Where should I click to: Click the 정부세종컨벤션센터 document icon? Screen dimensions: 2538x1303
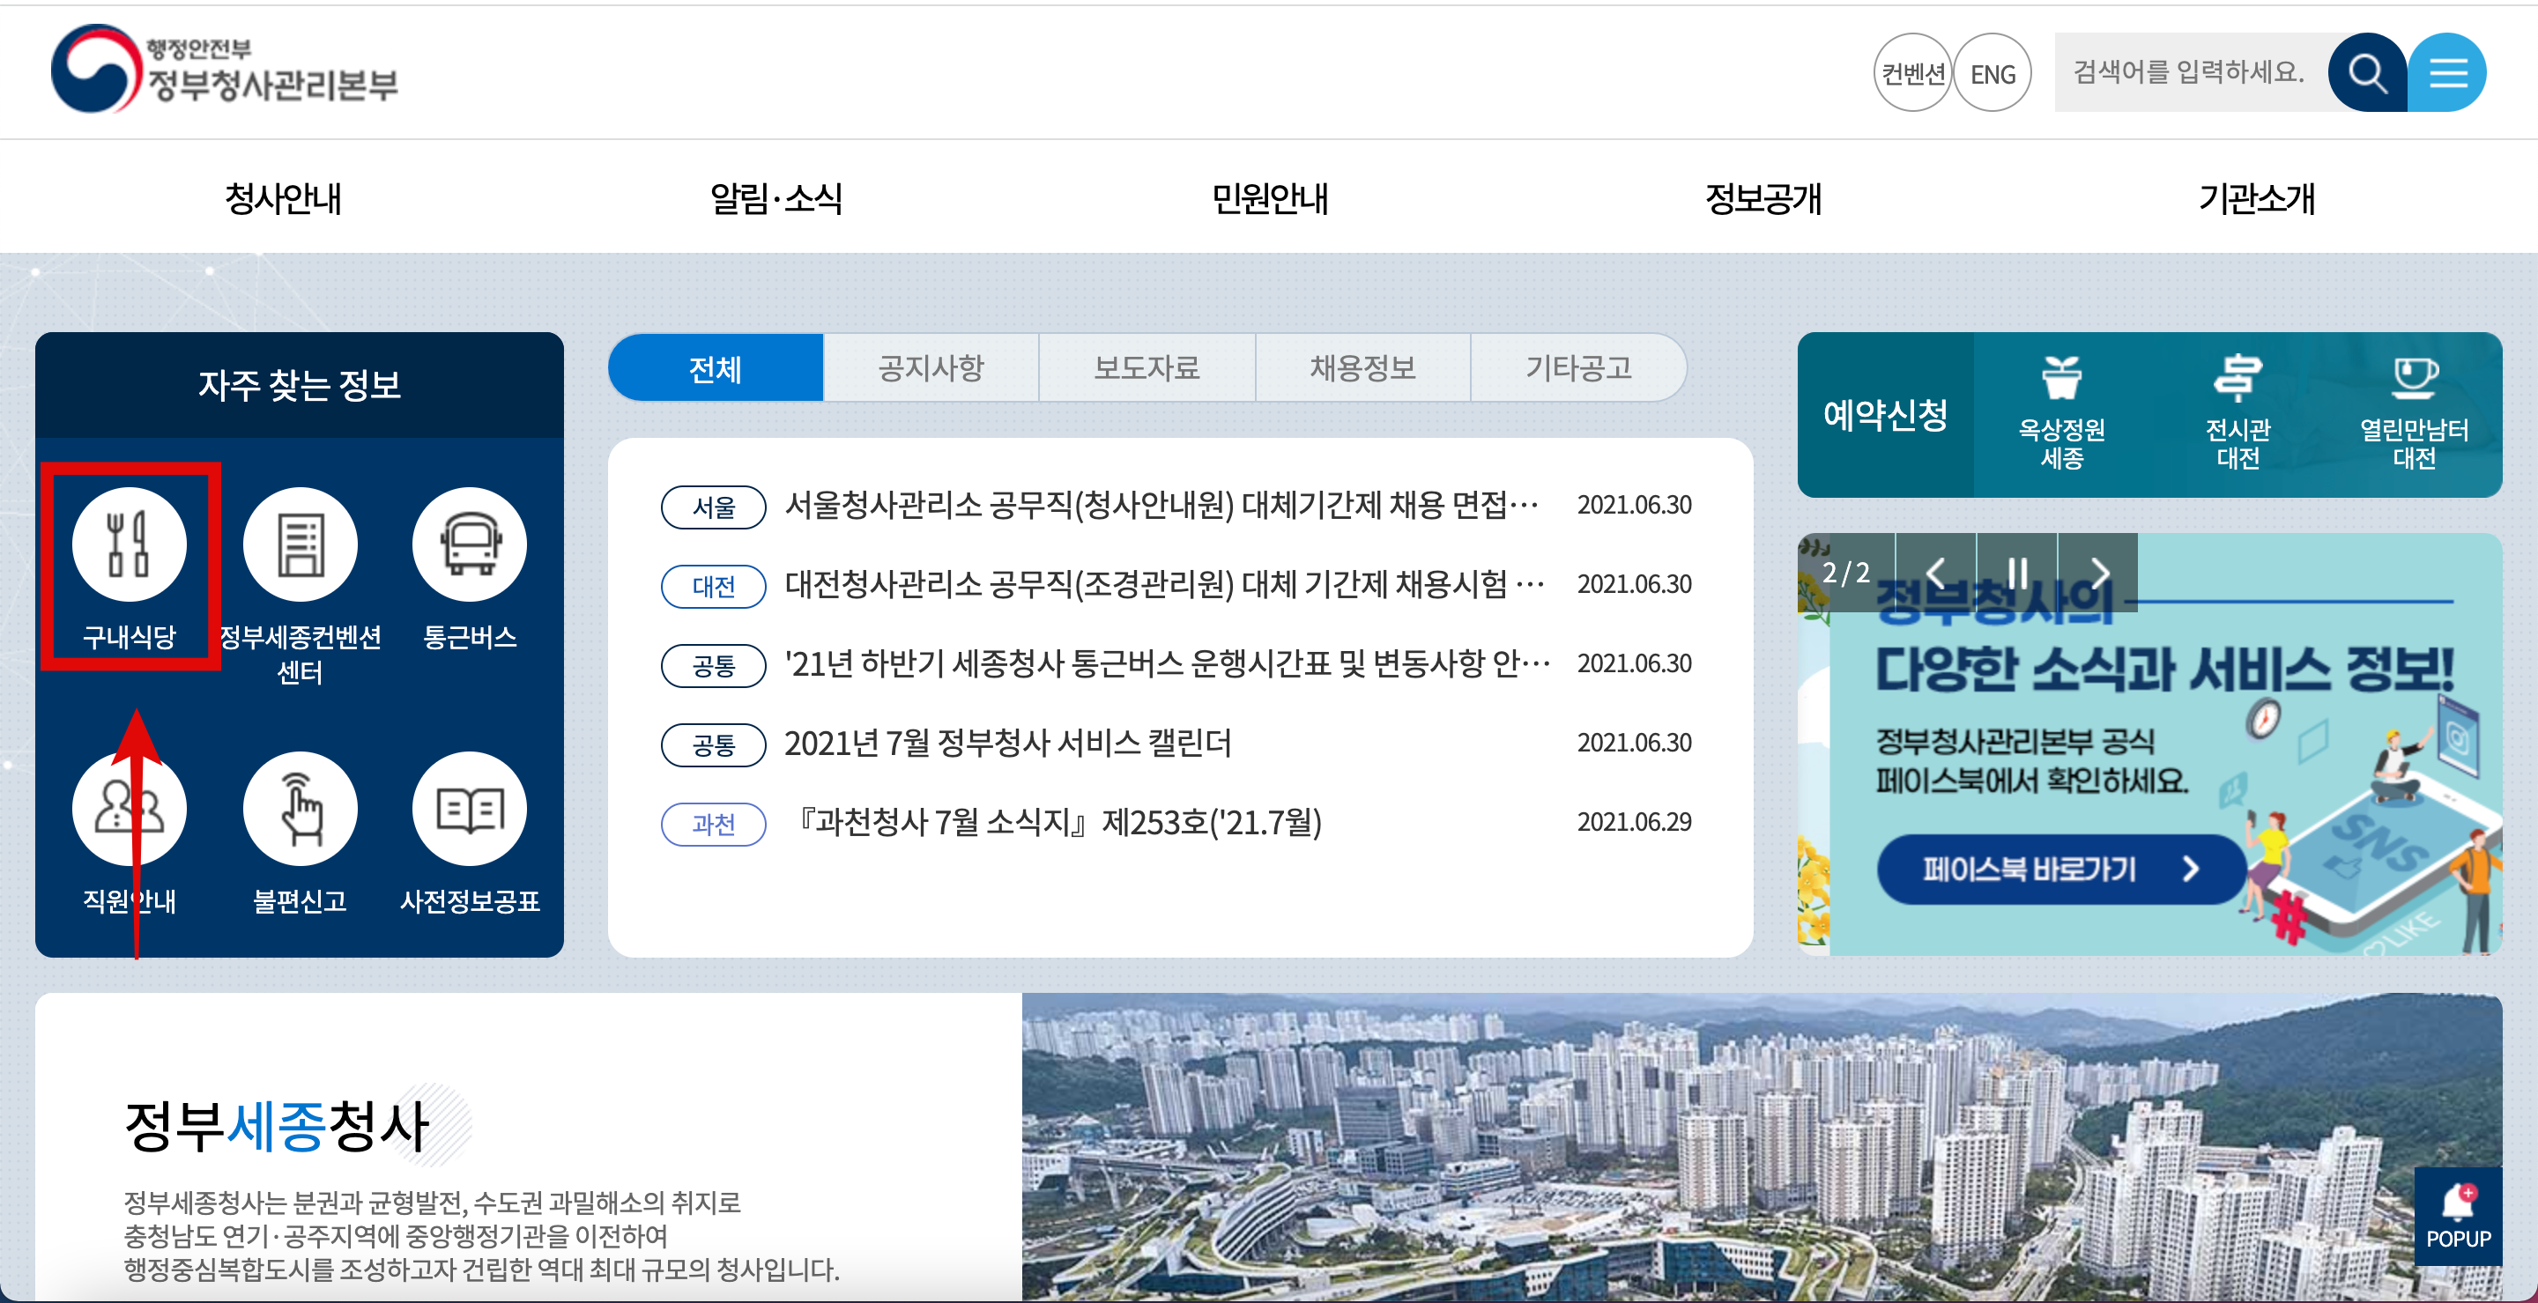[300, 544]
